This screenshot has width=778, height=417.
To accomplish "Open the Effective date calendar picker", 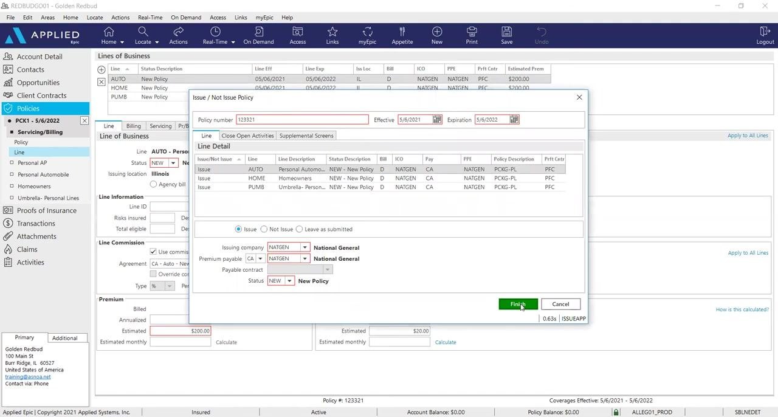I will pyautogui.click(x=437, y=120).
